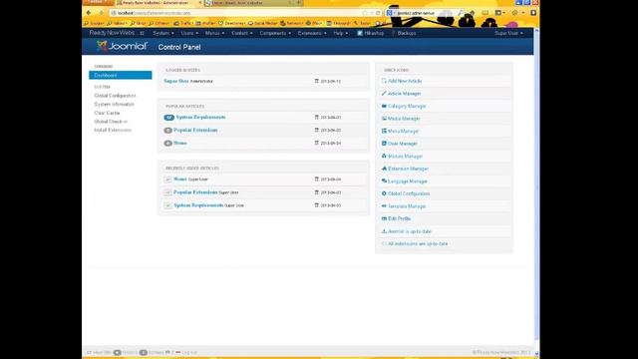Viewport: 638px width, 359px height.
Task: Open Global Configuration in sidebar
Action: [x=115, y=96]
